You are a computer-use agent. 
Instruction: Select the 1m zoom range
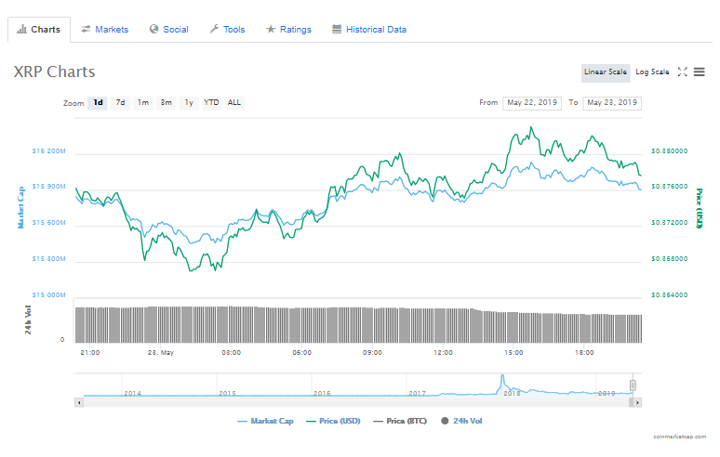[x=143, y=103]
